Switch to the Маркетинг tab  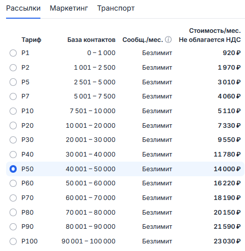coord(69,8)
